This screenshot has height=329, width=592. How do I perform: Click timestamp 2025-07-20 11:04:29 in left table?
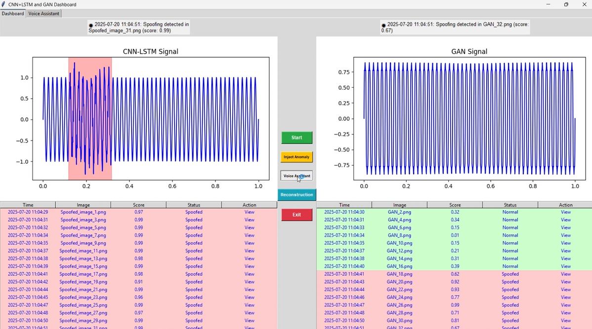click(x=28, y=212)
